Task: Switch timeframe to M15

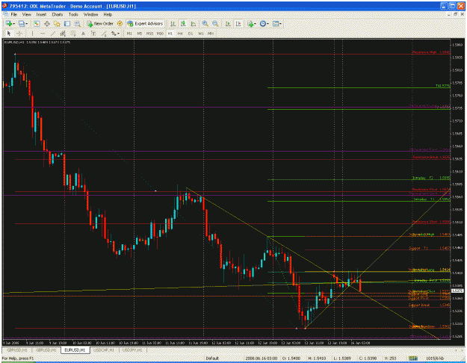Action: (x=149, y=34)
